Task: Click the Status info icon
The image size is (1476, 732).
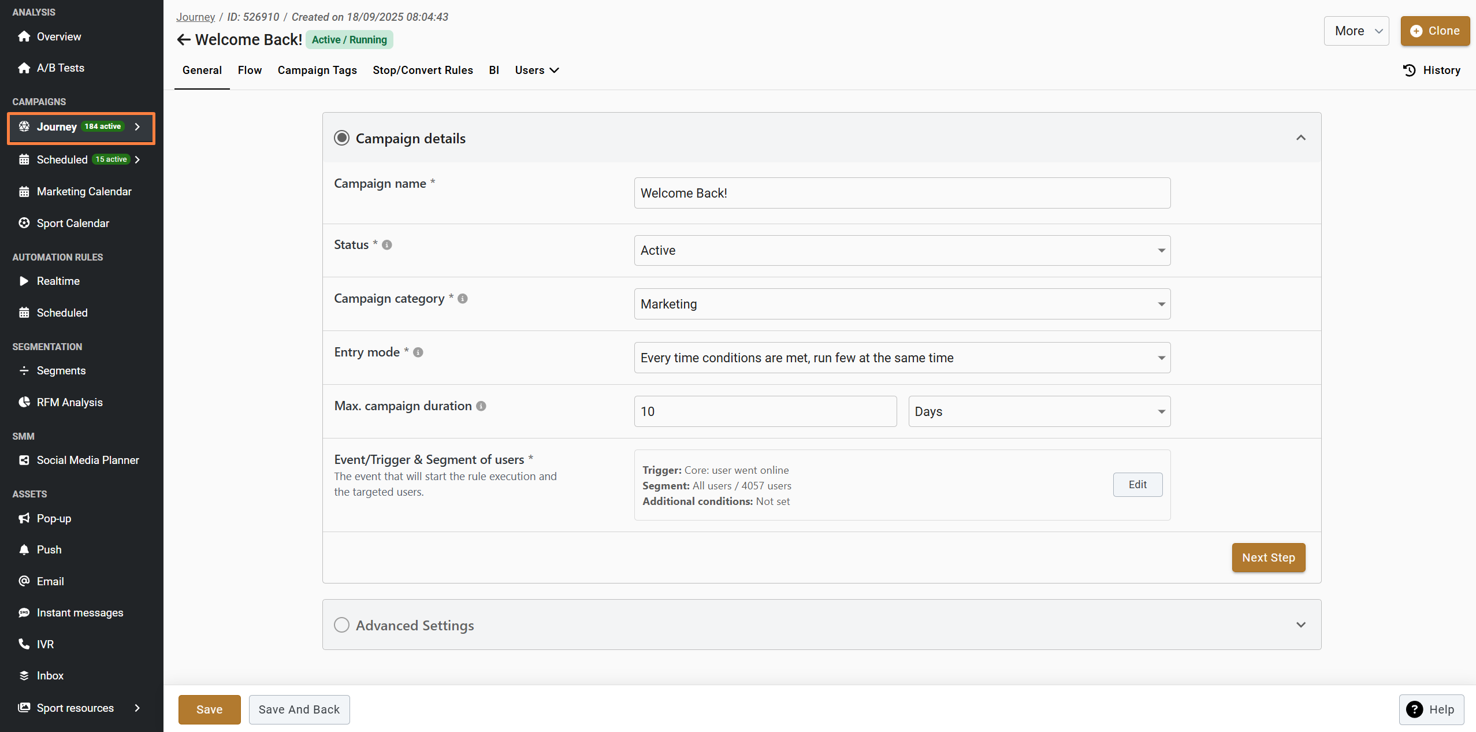Action: (x=387, y=245)
